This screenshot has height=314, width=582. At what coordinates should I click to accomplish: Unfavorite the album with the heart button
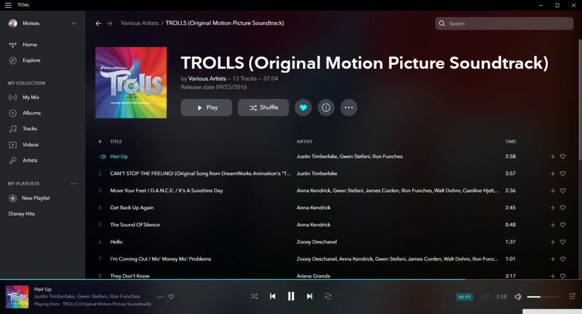pos(303,108)
